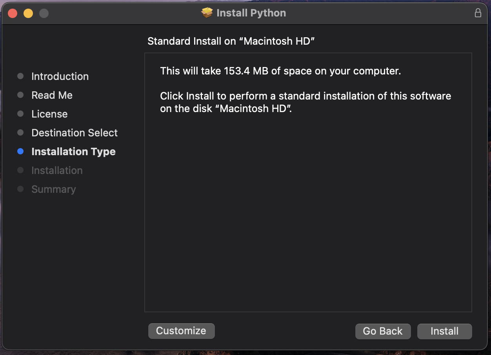This screenshot has width=491, height=355.
Task: Select the Introduction step
Action: click(x=60, y=76)
